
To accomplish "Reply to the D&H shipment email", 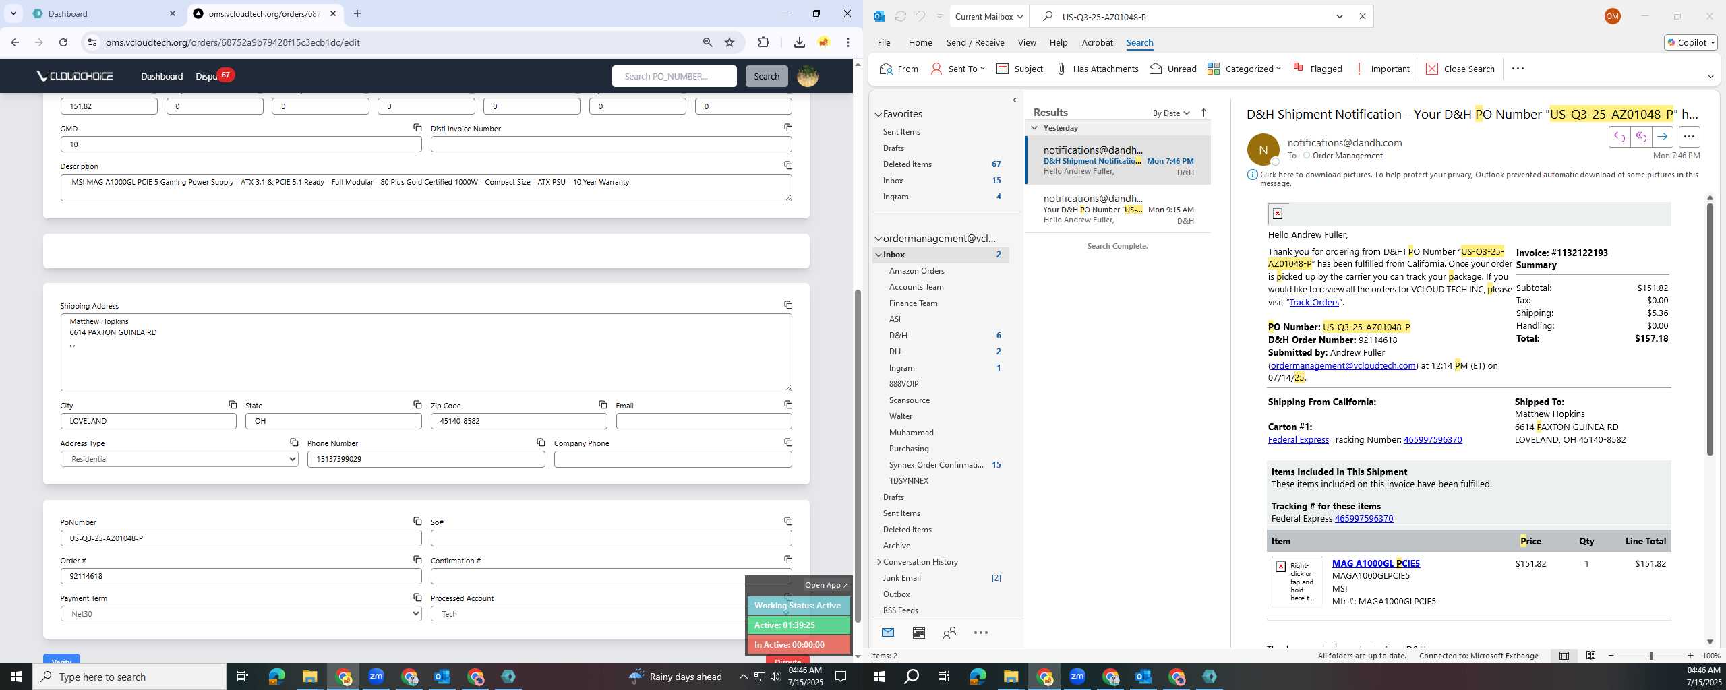I will click(x=1619, y=137).
